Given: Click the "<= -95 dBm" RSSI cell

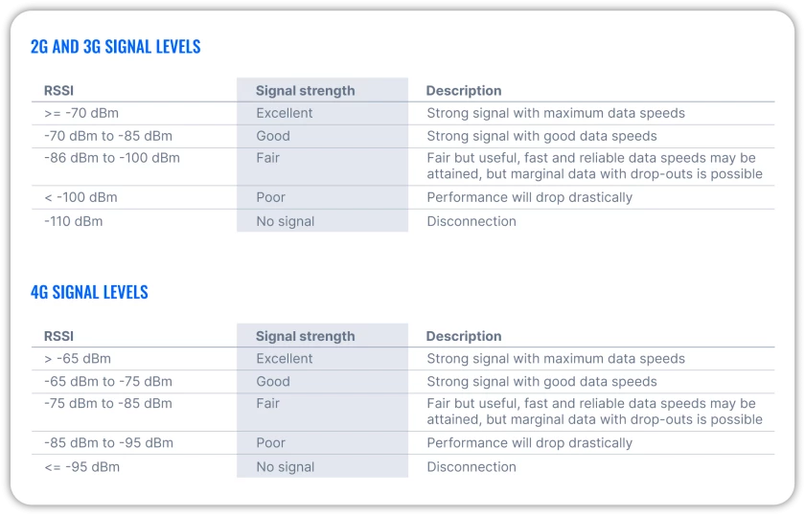Looking at the screenshot, I should click(81, 467).
